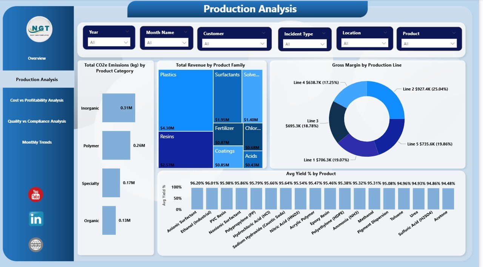This screenshot has height=267, width=483.
Task: Select the Production Analysis tab
Action: [x=37, y=80]
